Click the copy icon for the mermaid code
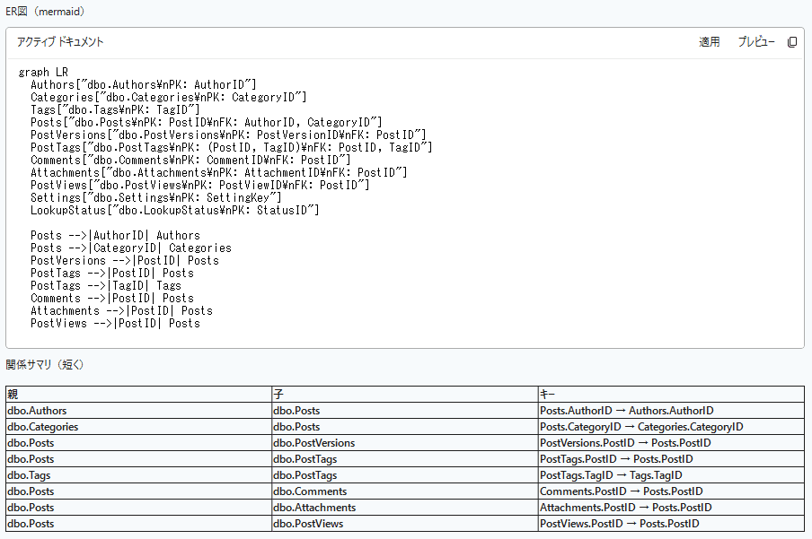Screen dimensions: 812x539 [793, 41]
